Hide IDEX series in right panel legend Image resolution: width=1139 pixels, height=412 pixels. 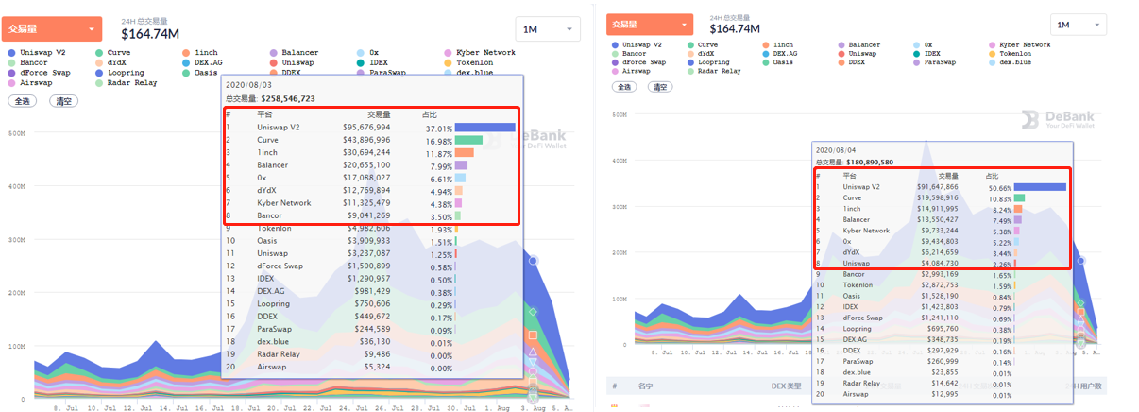pyautogui.click(x=926, y=54)
